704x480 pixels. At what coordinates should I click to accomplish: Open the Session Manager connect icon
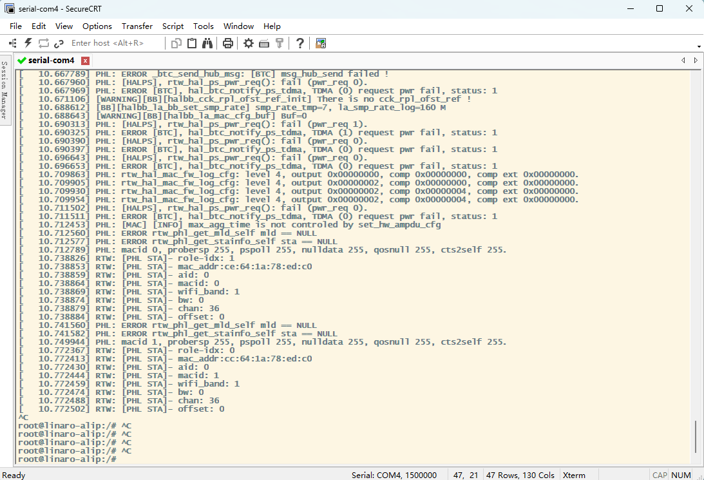pyautogui.click(x=13, y=43)
